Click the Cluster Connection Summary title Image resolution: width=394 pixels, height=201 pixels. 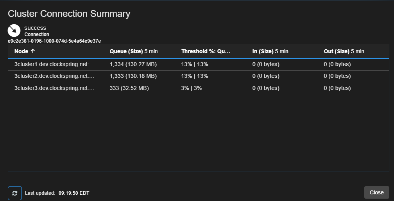click(69, 14)
